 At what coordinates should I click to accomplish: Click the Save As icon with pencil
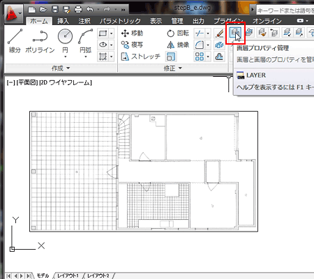click(x=66, y=10)
